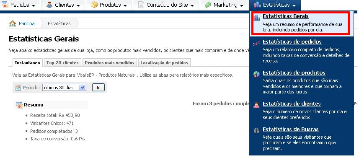This screenshot has width=359, height=163.
Task: Click the Estatísticas breadcrumb item
Action: tap(59, 23)
